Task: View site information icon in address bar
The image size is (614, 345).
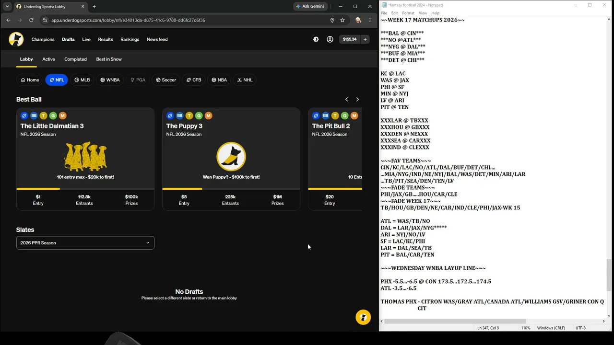Action: click(45, 20)
